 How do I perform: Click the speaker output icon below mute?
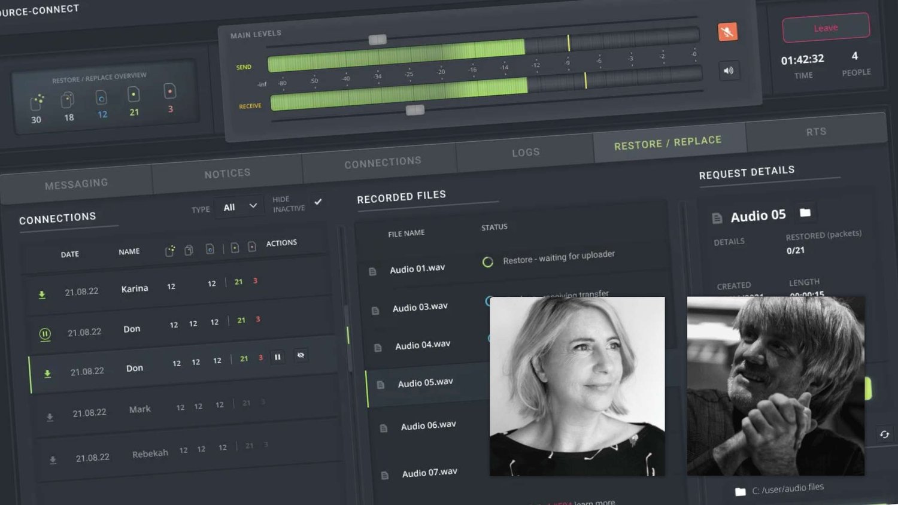(x=729, y=71)
